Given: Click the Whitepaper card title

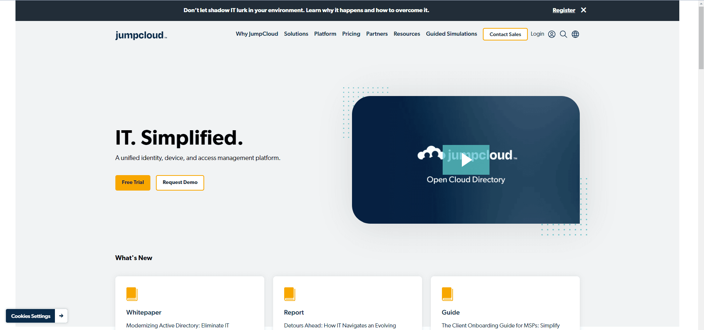Looking at the screenshot, I should coord(144,312).
